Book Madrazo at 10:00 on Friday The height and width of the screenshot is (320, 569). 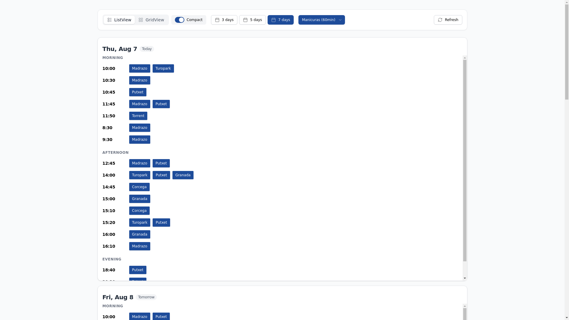[x=140, y=316]
